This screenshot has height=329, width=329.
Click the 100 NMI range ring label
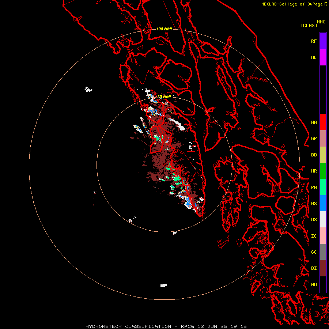164,29
